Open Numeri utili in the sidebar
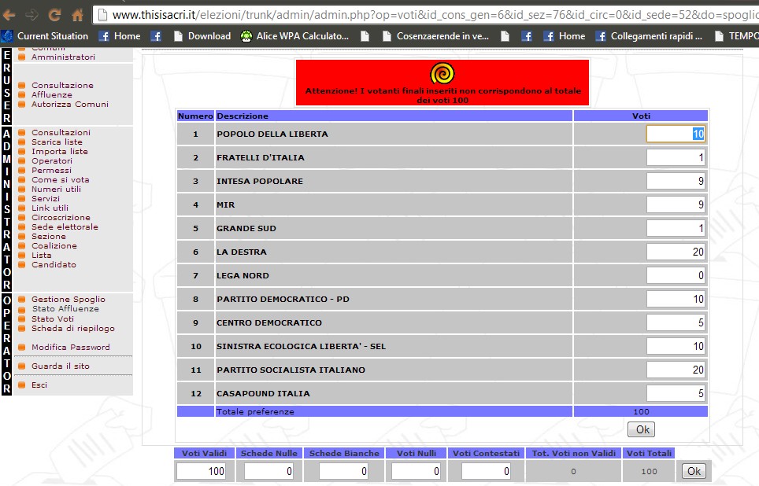The height and width of the screenshot is (486, 759). pyautogui.click(x=56, y=189)
